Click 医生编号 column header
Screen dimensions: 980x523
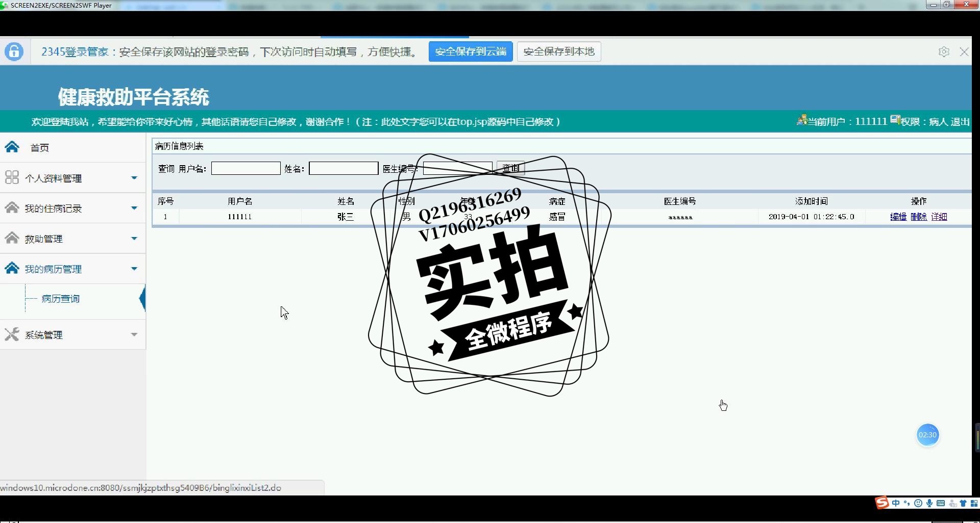tap(680, 201)
